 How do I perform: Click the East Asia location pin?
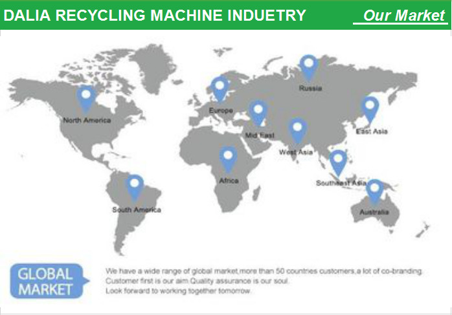tap(370, 108)
